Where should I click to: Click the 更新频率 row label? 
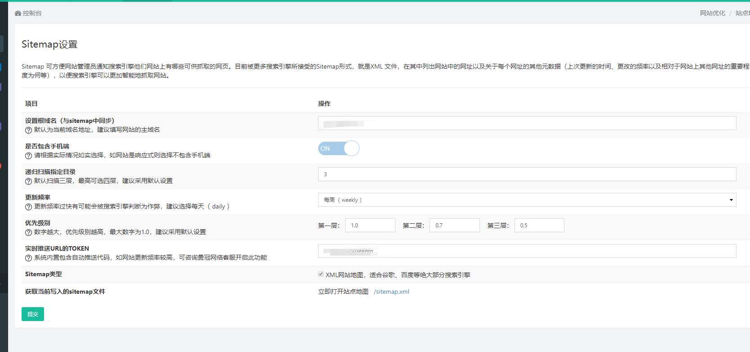click(38, 197)
